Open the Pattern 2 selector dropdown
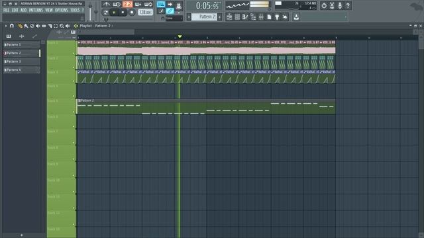Viewport: 424px width, 238px height. [204, 17]
